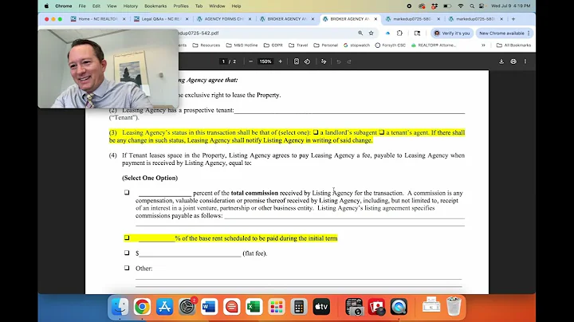Image resolution: width=574 pixels, height=322 pixels.
Task: Click the page number field
Action: point(223,61)
